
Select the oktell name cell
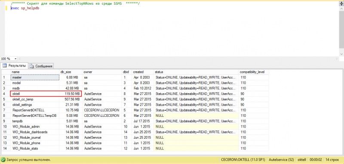tap(35, 94)
